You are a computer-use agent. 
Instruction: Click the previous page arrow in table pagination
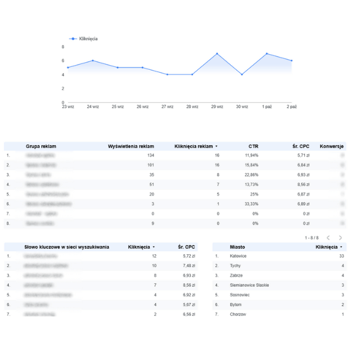328,238
